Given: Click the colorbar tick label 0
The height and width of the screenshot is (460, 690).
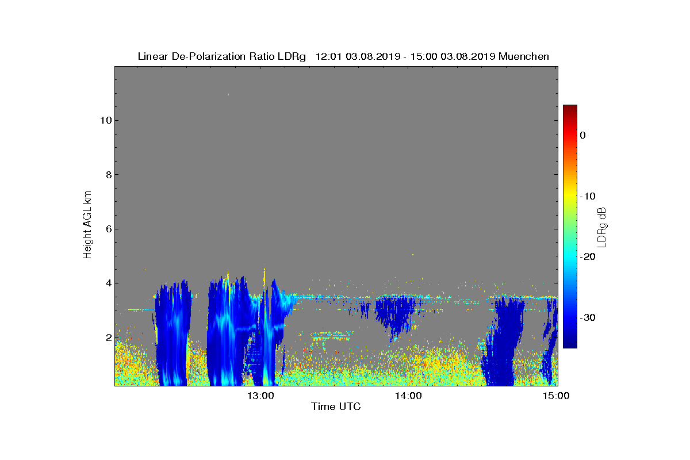Looking at the screenshot, I should click(582, 135).
